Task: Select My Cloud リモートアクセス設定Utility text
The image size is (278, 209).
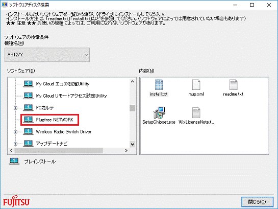Action: 71,96
